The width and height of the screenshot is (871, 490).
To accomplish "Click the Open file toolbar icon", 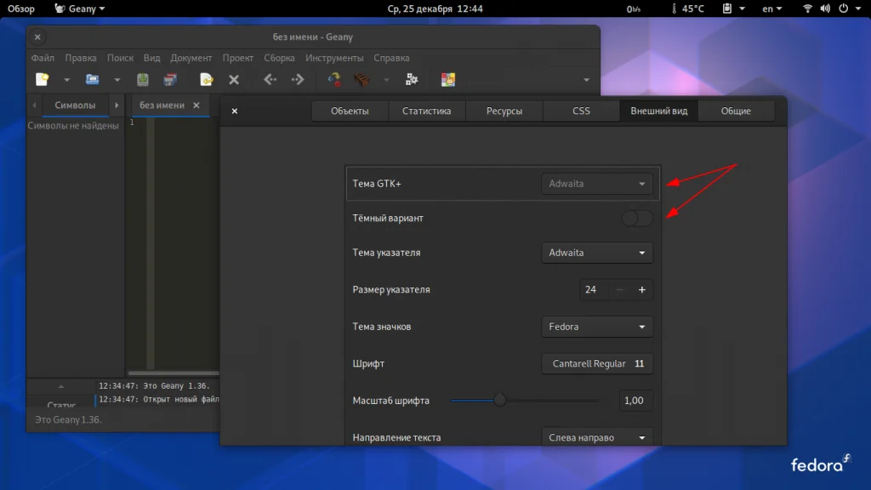I will (92, 80).
